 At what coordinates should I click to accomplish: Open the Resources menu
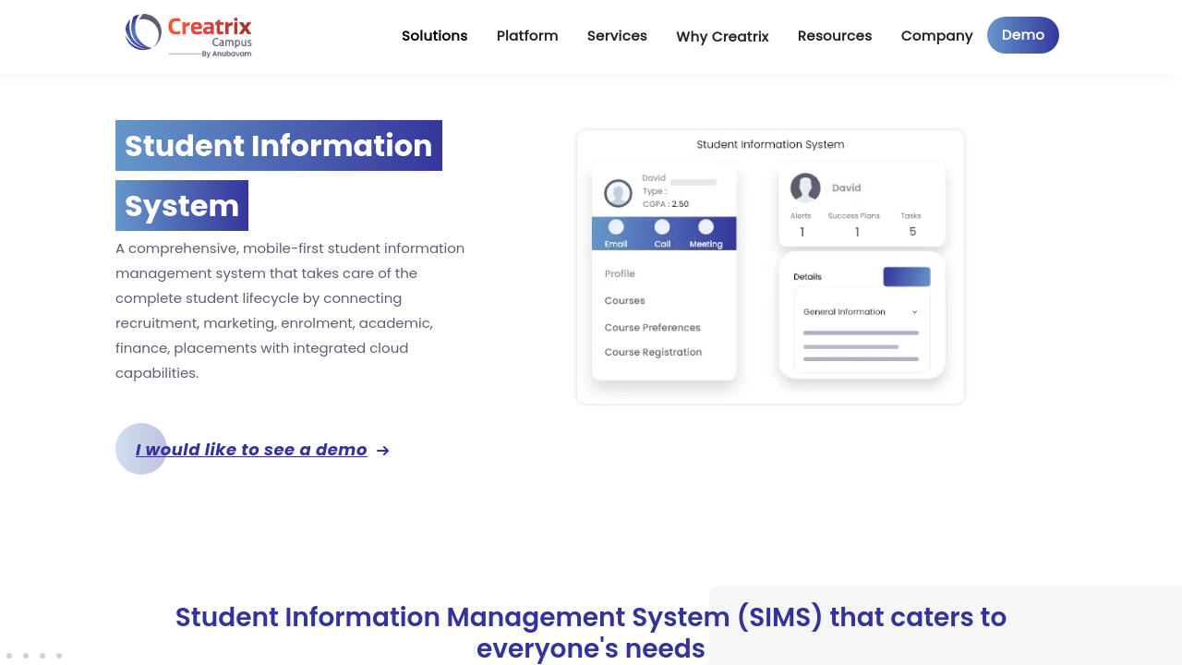(x=835, y=36)
